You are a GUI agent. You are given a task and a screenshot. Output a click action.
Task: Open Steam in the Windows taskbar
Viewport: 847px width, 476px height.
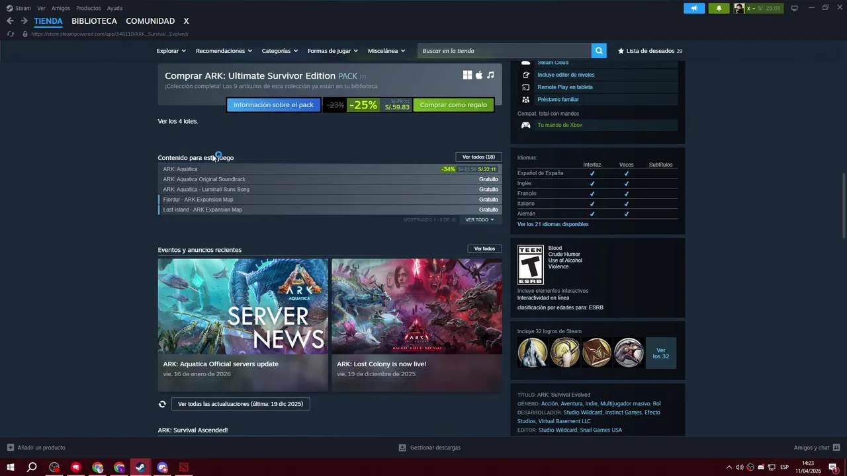(140, 467)
